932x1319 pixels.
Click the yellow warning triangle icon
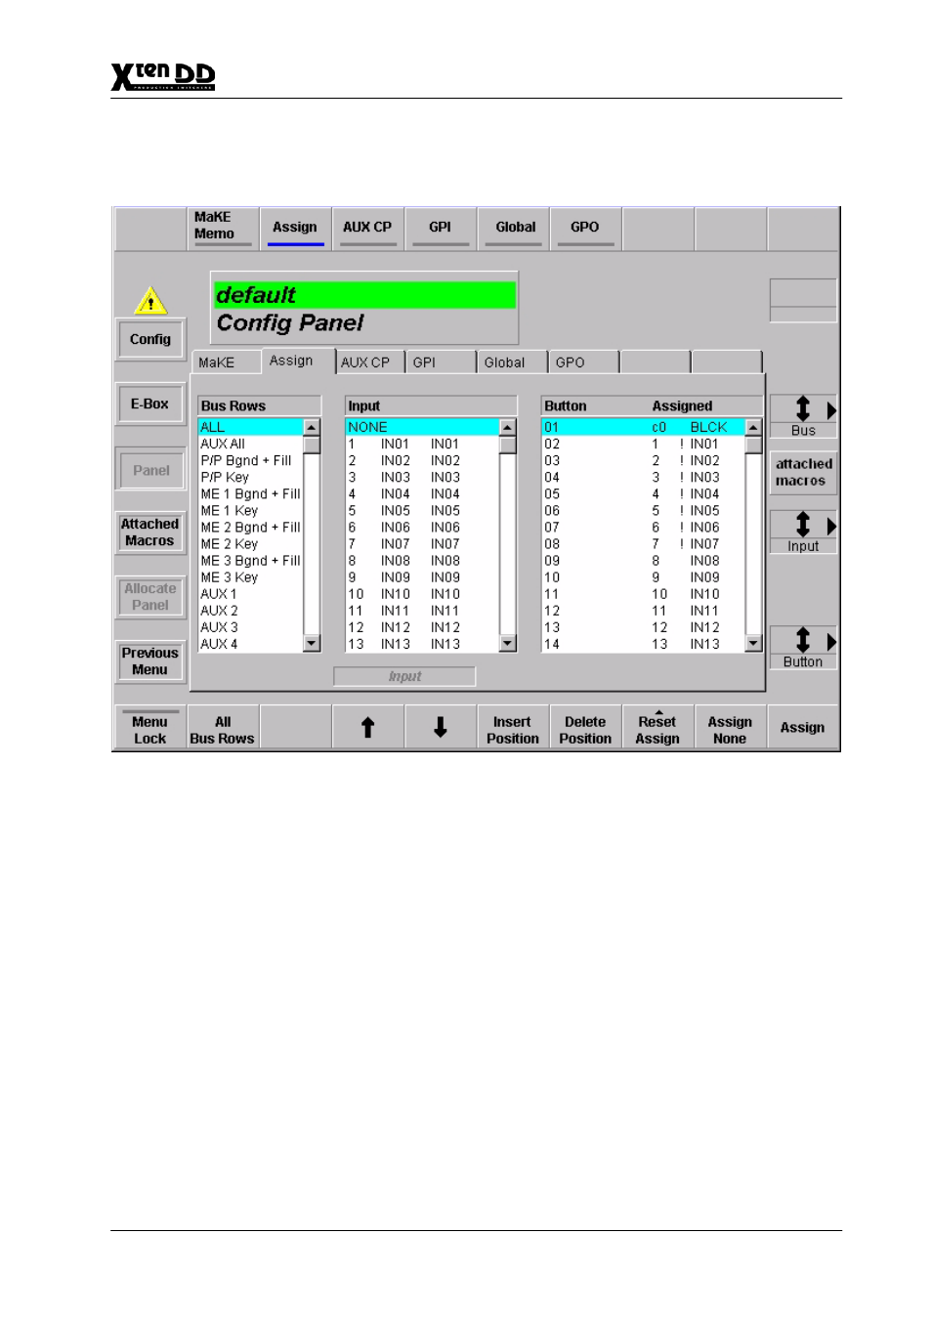150,301
